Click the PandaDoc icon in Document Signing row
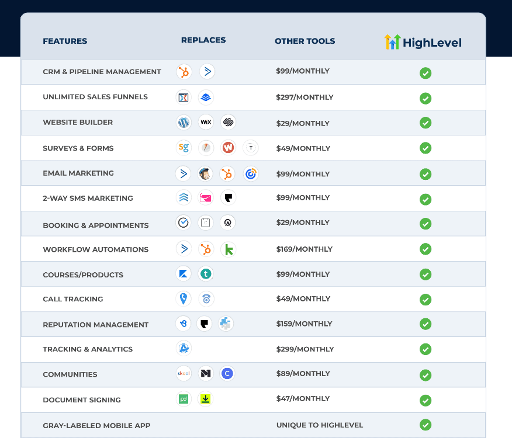Viewport: 512px width, 438px height. tap(184, 399)
